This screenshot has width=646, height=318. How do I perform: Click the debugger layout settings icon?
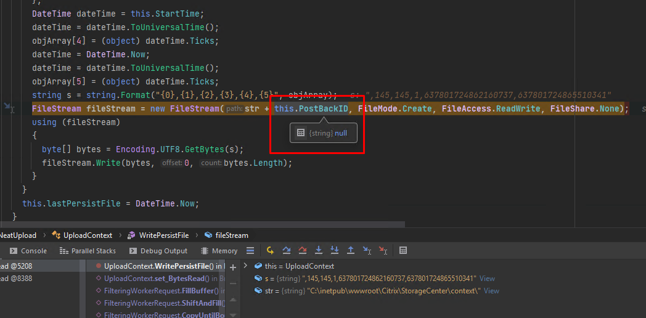coord(250,251)
